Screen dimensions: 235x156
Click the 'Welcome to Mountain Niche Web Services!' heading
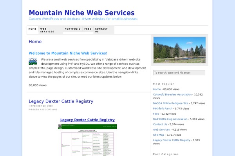[68, 53]
